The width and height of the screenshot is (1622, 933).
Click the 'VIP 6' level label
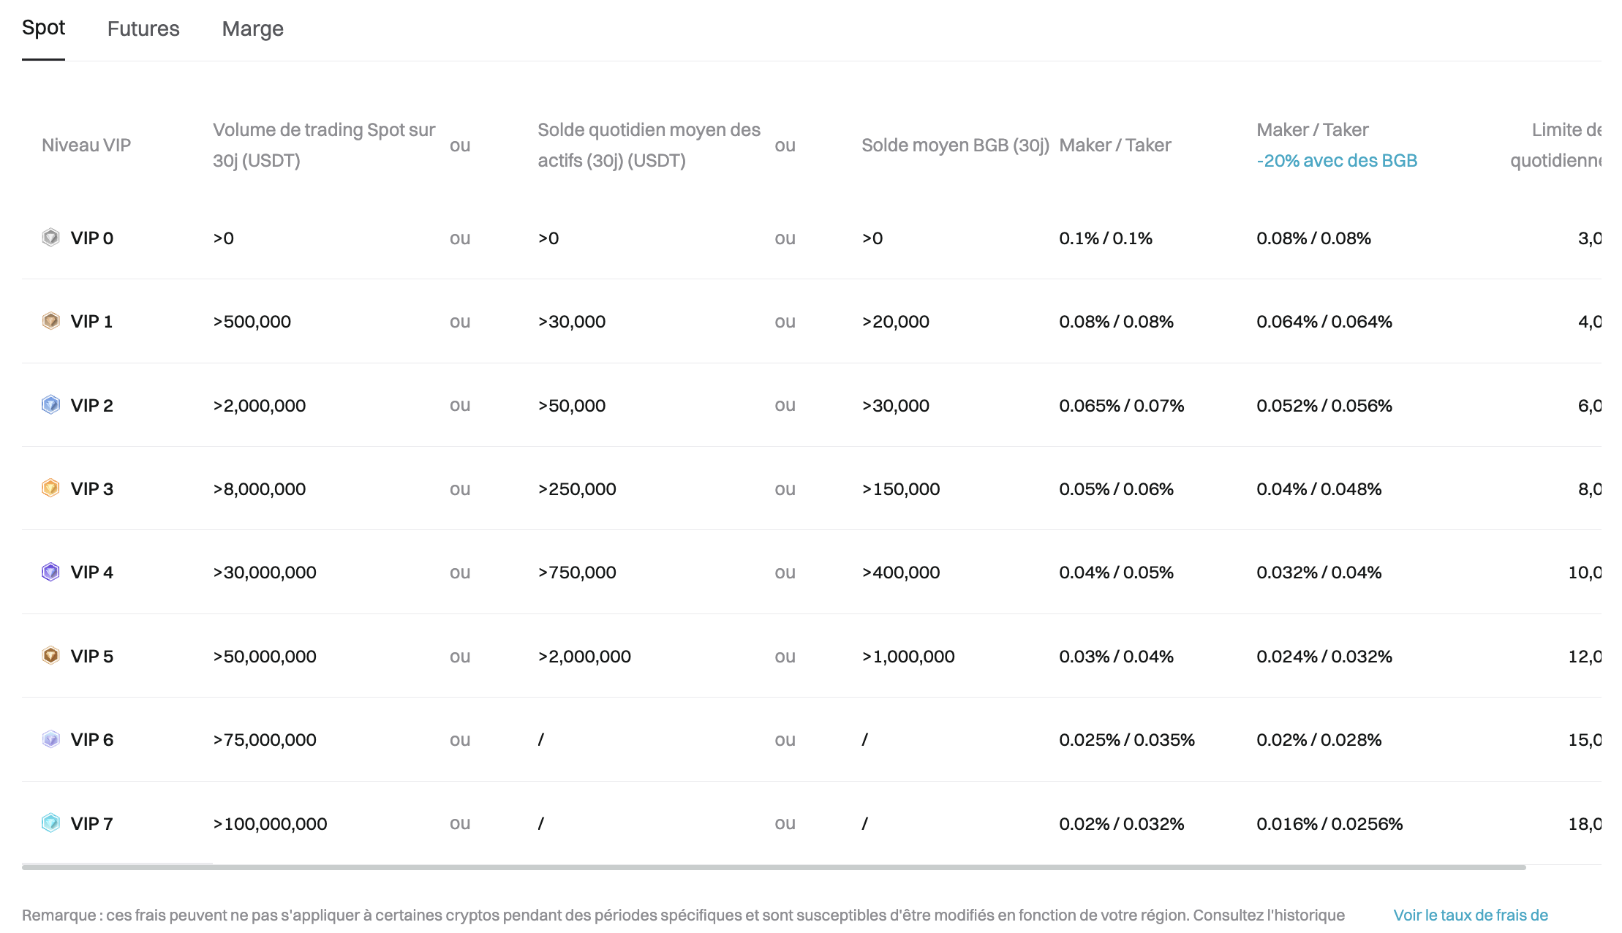coord(92,739)
